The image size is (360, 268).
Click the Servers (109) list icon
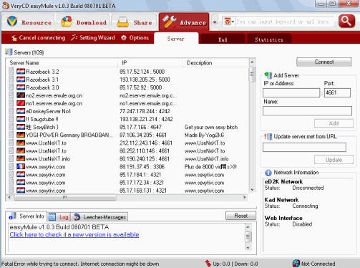tap(9, 52)
